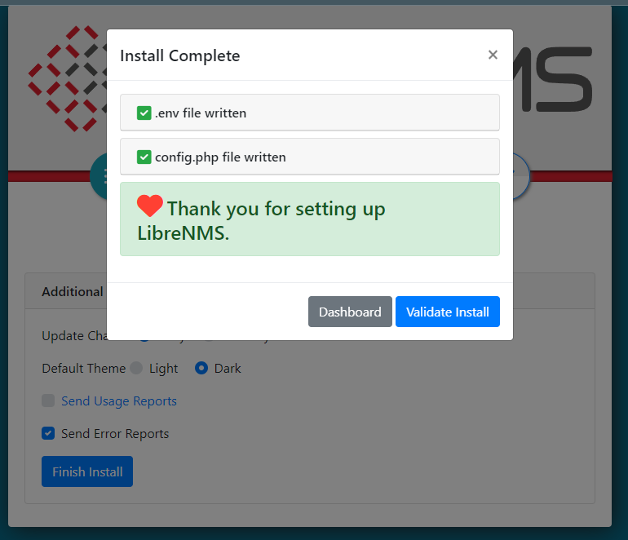This screenshot has height=540, width=628.
Task: Open the Dashboard from the dialog
Action: point(350,312)
